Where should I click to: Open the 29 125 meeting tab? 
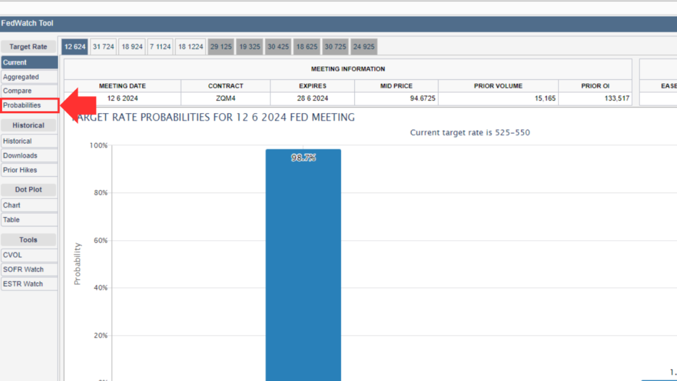pos(221,47)
